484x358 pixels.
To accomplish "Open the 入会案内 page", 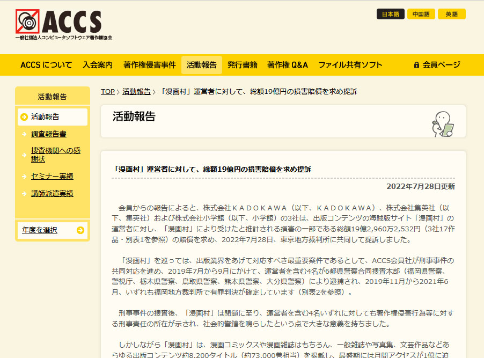I will coord(99,64).
